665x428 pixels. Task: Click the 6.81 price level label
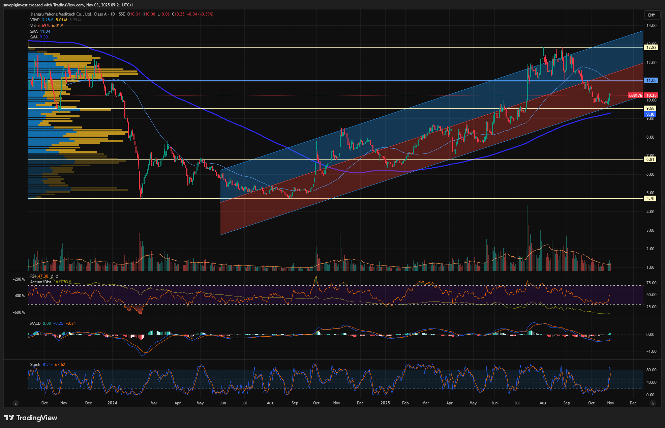pyautogui.click(x=650, y=160)
